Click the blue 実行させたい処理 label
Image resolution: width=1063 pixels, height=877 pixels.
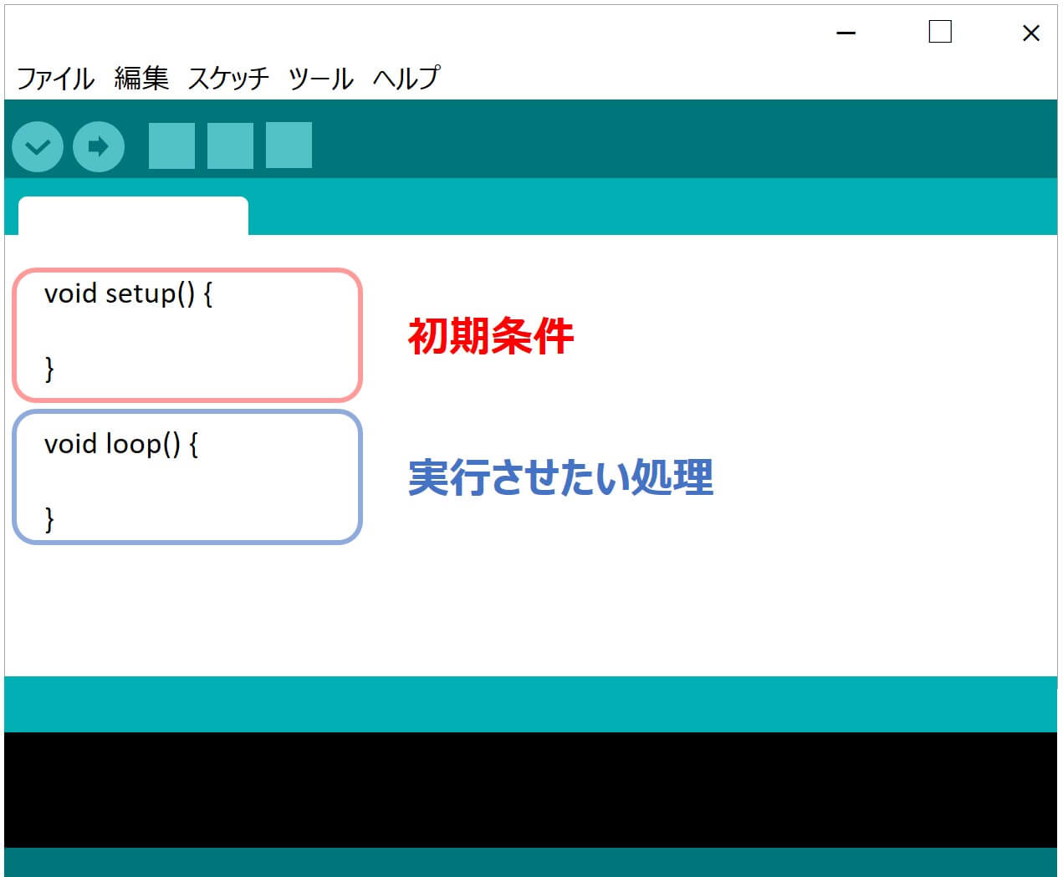coord(561,477)
